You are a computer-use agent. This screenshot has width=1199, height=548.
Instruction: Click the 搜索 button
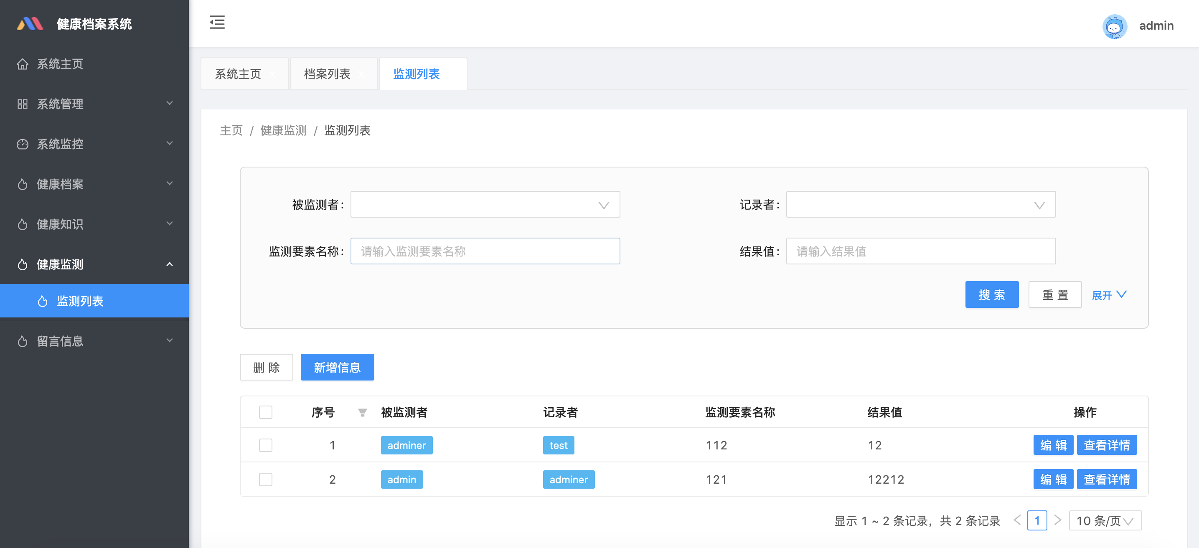click(x=991, y=295)
